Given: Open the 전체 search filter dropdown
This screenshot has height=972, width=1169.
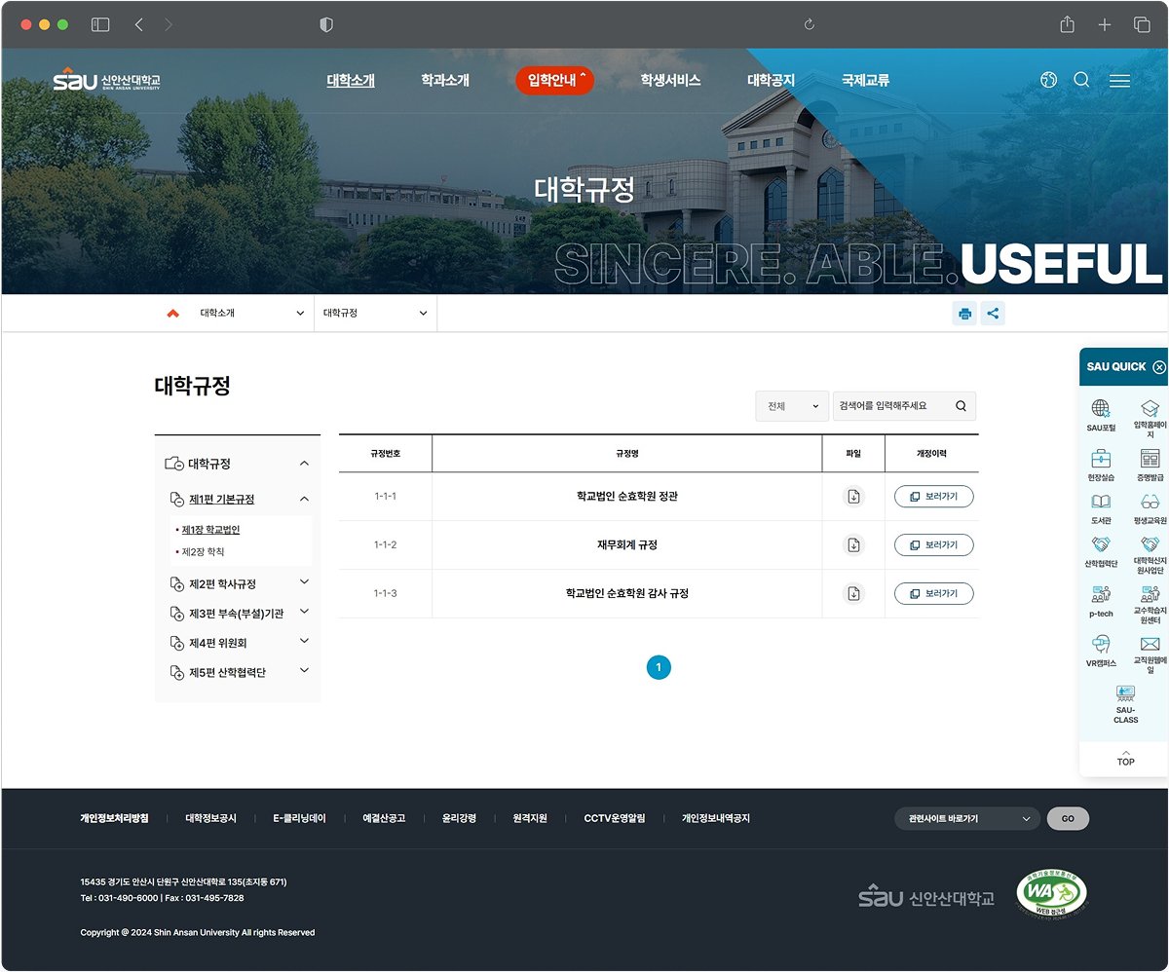Looking at the screenshot, I should (792, 406).
